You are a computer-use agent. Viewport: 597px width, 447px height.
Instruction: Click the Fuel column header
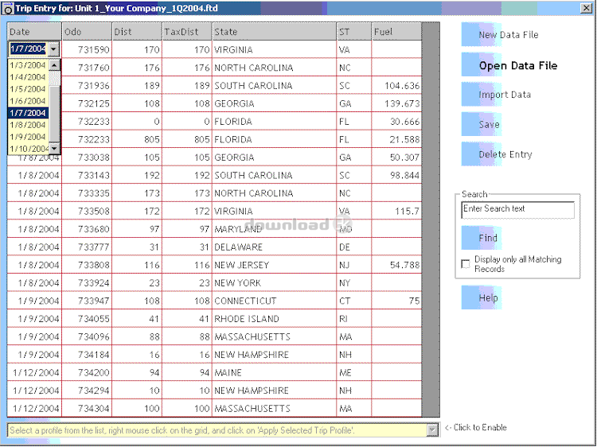click(x=396, y=32)
